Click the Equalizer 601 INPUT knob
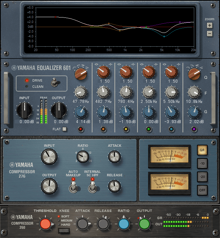220x238 pixels. [24, 110]
